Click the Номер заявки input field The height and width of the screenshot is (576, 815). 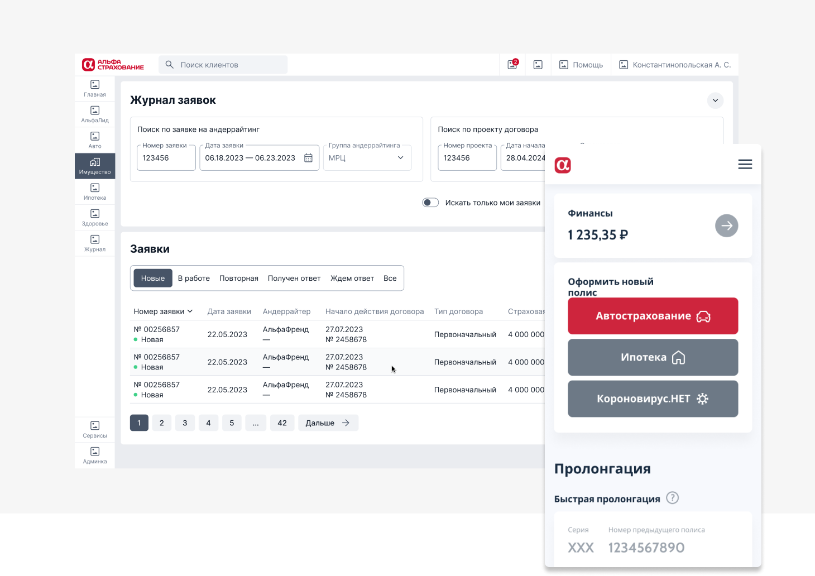tap(166, 158)
